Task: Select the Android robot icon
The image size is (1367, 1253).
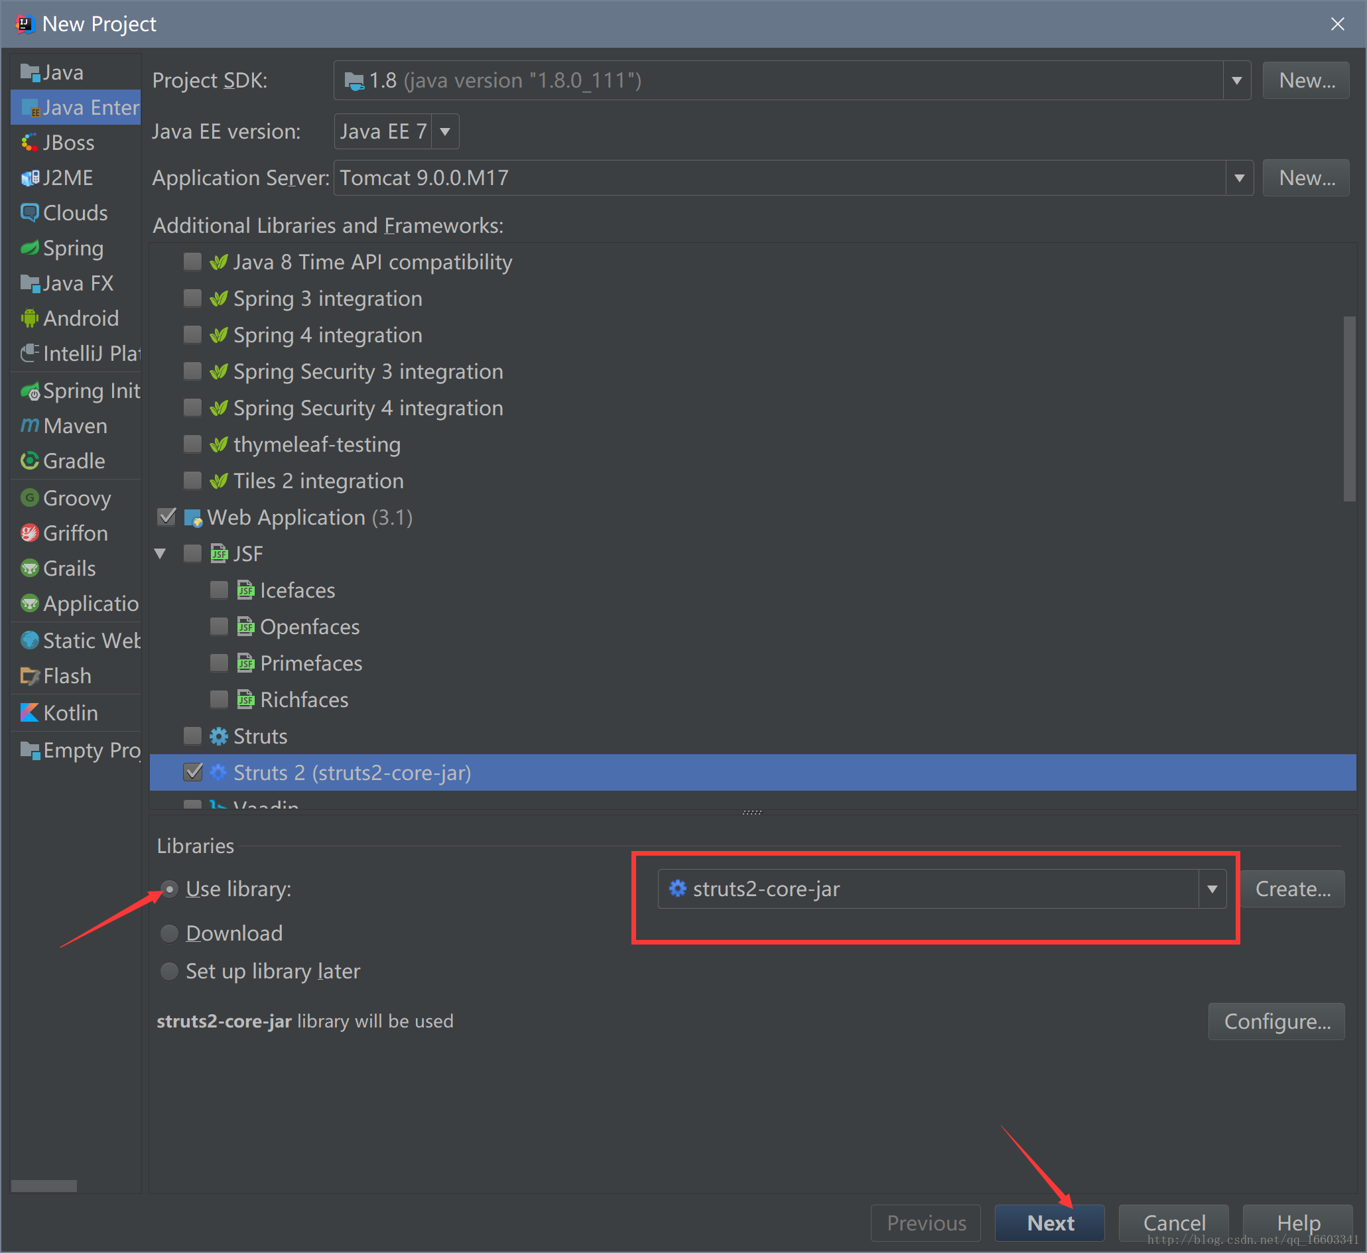Action: click(30, 318)
